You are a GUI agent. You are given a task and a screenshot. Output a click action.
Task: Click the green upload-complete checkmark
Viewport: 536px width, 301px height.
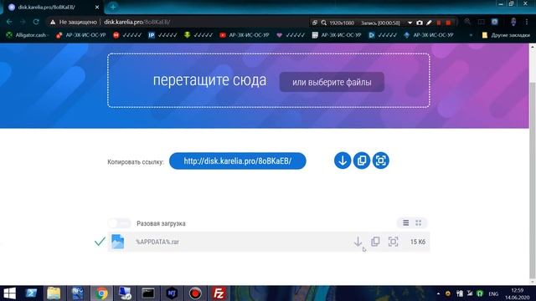(x=100, y=242)
